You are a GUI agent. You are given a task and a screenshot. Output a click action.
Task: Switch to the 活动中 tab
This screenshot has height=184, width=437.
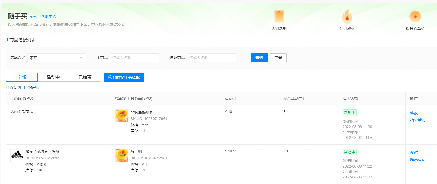53,77
